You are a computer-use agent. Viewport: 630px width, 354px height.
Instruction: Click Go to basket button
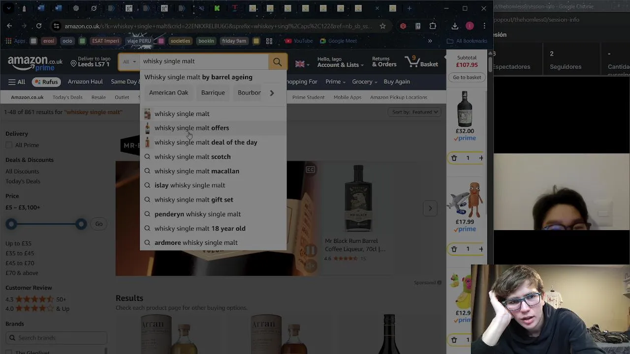click(467, 77)
